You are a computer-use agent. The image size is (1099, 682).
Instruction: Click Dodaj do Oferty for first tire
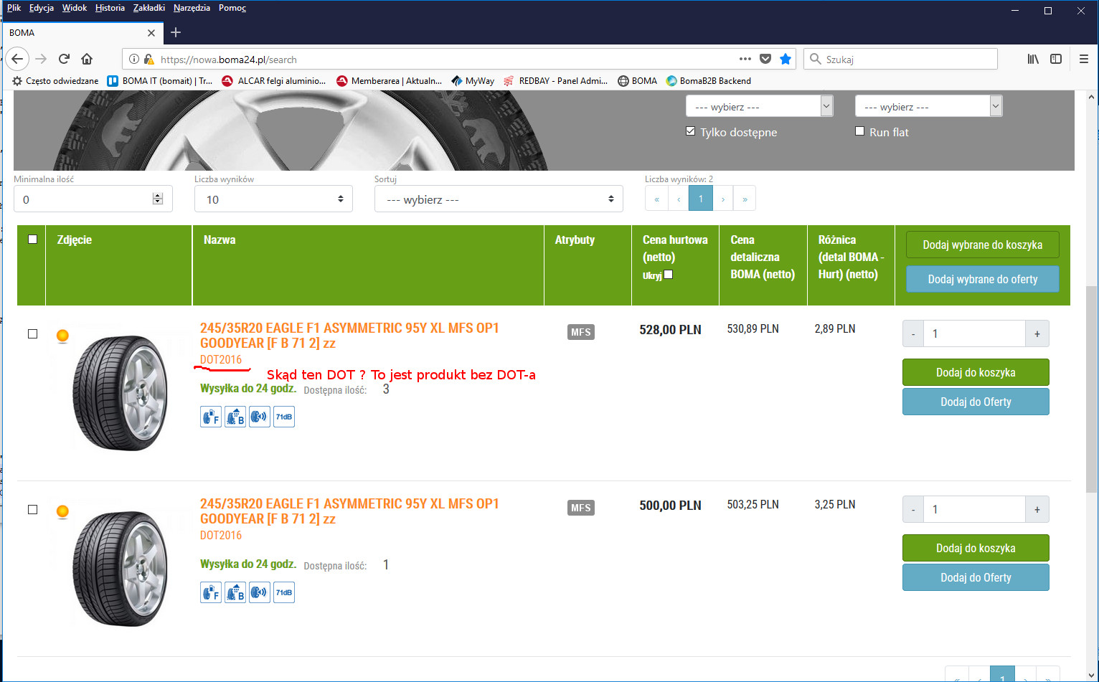point(975,402)
